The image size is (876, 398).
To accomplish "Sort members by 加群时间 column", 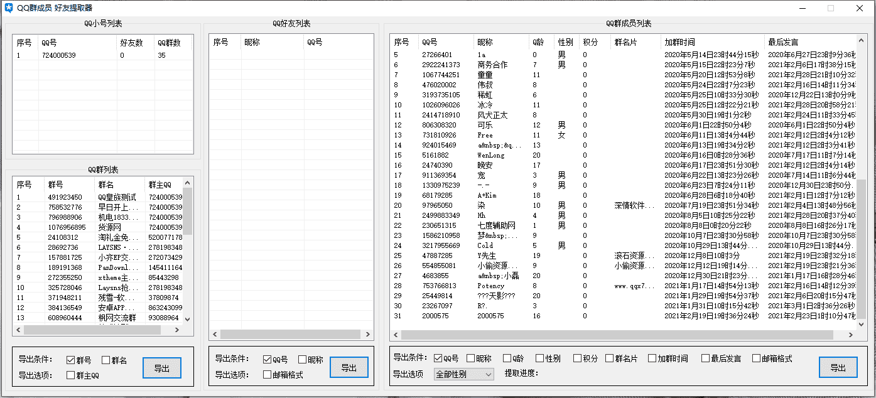I will [x=712, y=42].
